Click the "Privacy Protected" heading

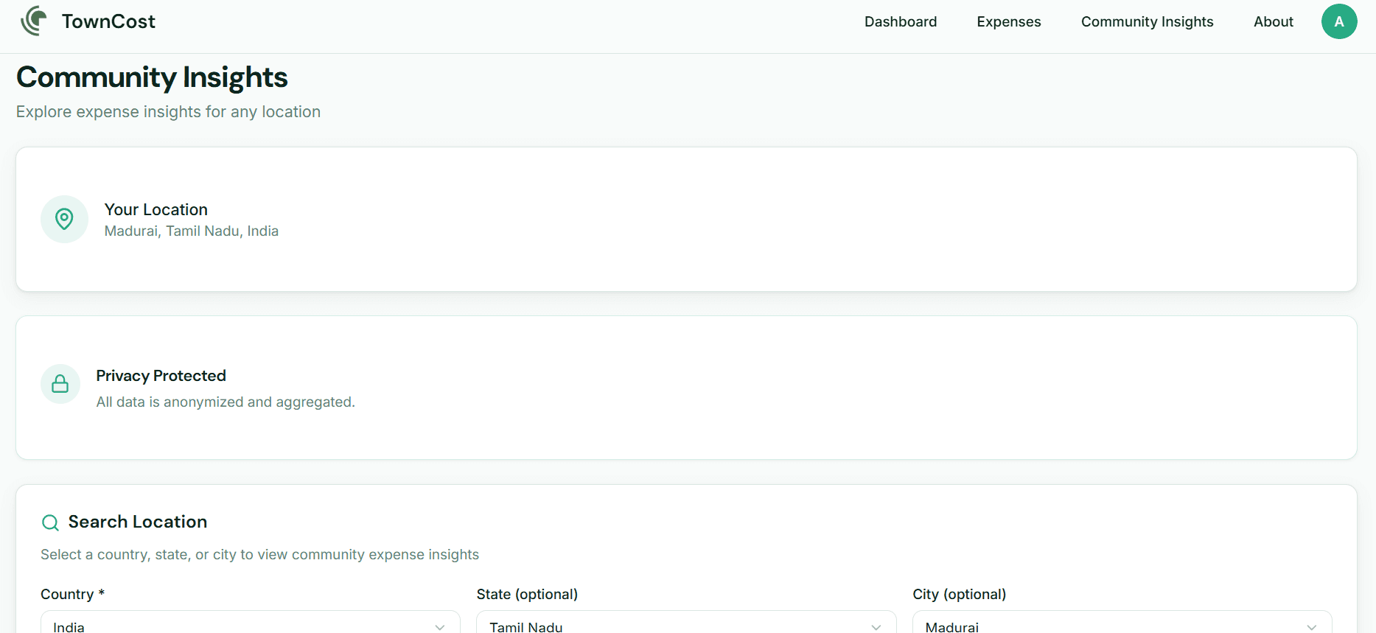click(x=161, y=376)
